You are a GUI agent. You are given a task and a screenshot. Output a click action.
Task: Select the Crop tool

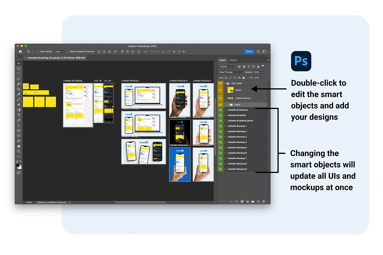[x=19, y=89]
